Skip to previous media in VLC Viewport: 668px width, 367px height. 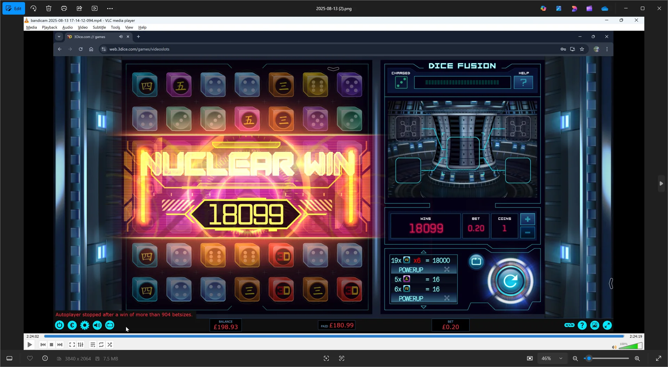tap(43, 345)
